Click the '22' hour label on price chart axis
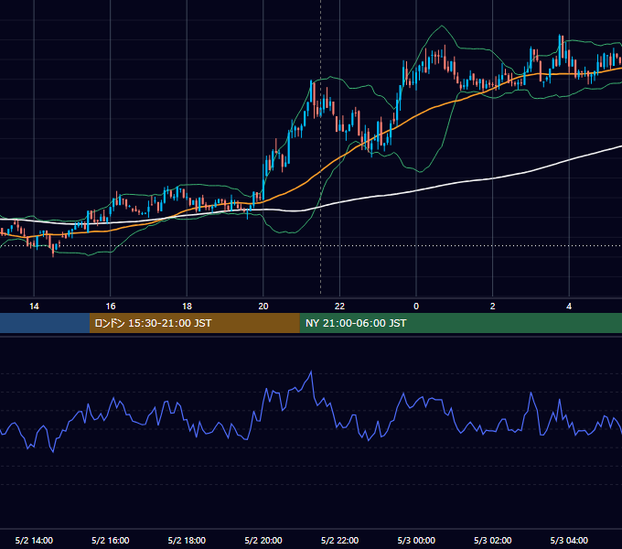Screen dimensions: 622x549 pos(339,307)
